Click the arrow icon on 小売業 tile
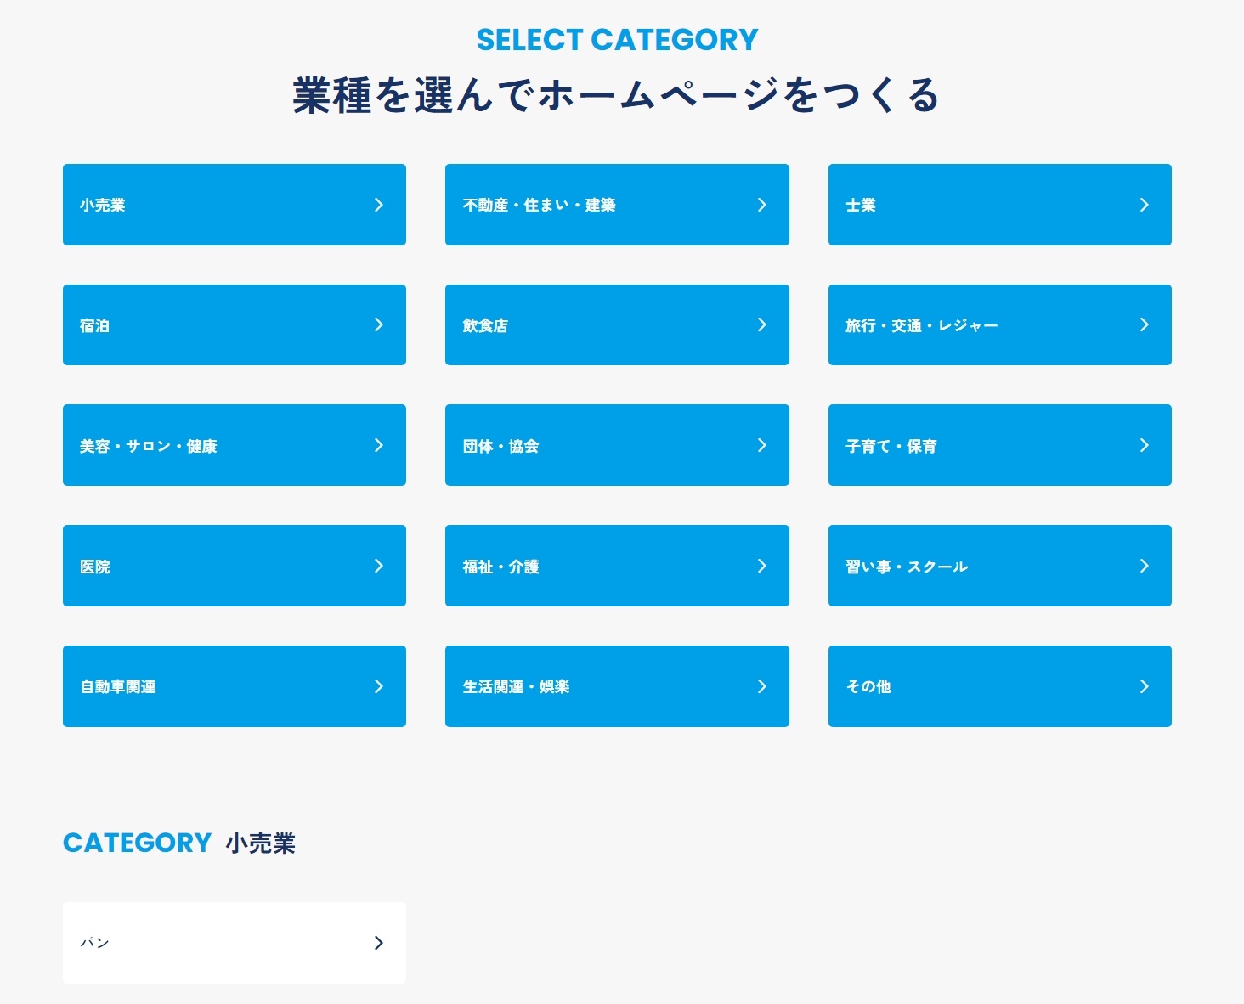1244x1004 pixels. coord(379,205)
